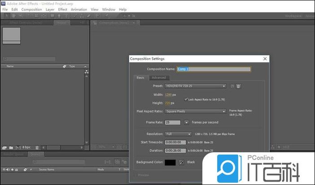Screen dimensions: 315x185
Task: Click the lock column icon in timeline
Action: coord(17,170)
